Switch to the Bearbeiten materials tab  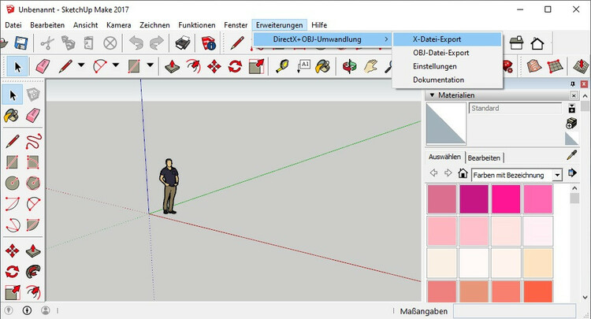click(x=484, y=158)
